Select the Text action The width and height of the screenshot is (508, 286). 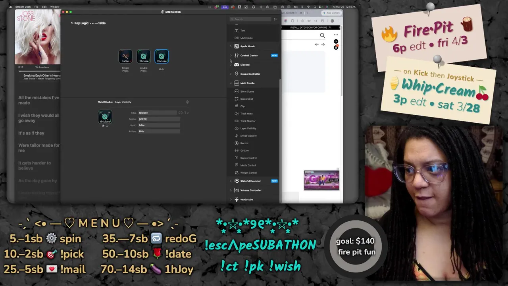pyautogui.click(x=242, y=31)
